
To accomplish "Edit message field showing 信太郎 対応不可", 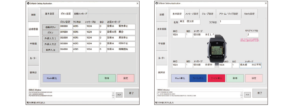I will pyautogui.click(x=250, y=65).
